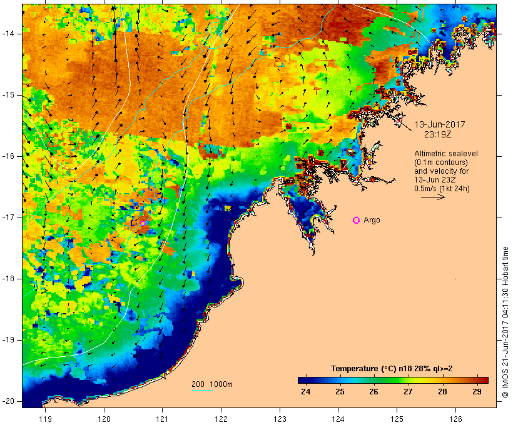Click the "13-Jun 23Z" text

click(435, 180)
